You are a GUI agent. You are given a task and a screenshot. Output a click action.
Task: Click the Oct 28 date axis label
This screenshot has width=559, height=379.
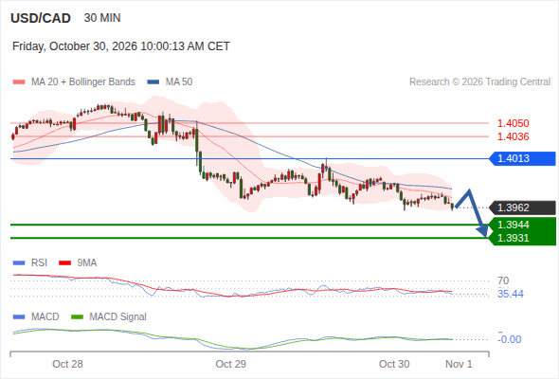[67, 364]
